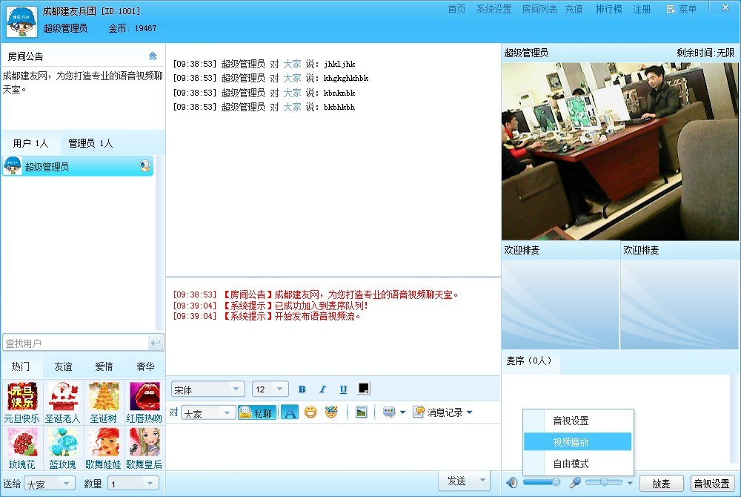This screenshot has height=497, width=741.
Task: Select the 红唇热吻 gift
Action: (x=144, y=403)
